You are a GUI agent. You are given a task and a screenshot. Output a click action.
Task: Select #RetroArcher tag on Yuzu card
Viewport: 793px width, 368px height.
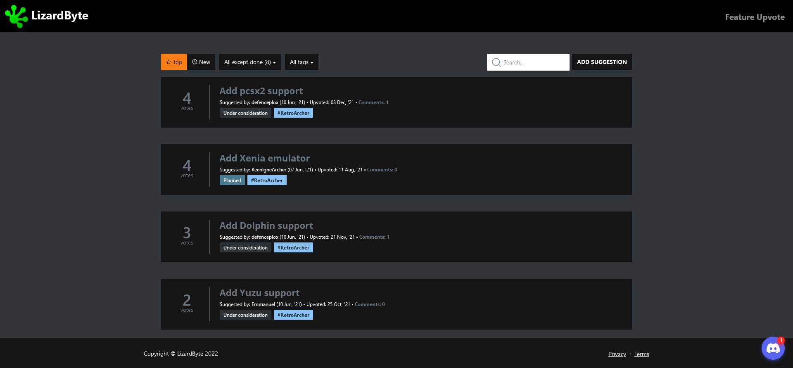[293, 315]
